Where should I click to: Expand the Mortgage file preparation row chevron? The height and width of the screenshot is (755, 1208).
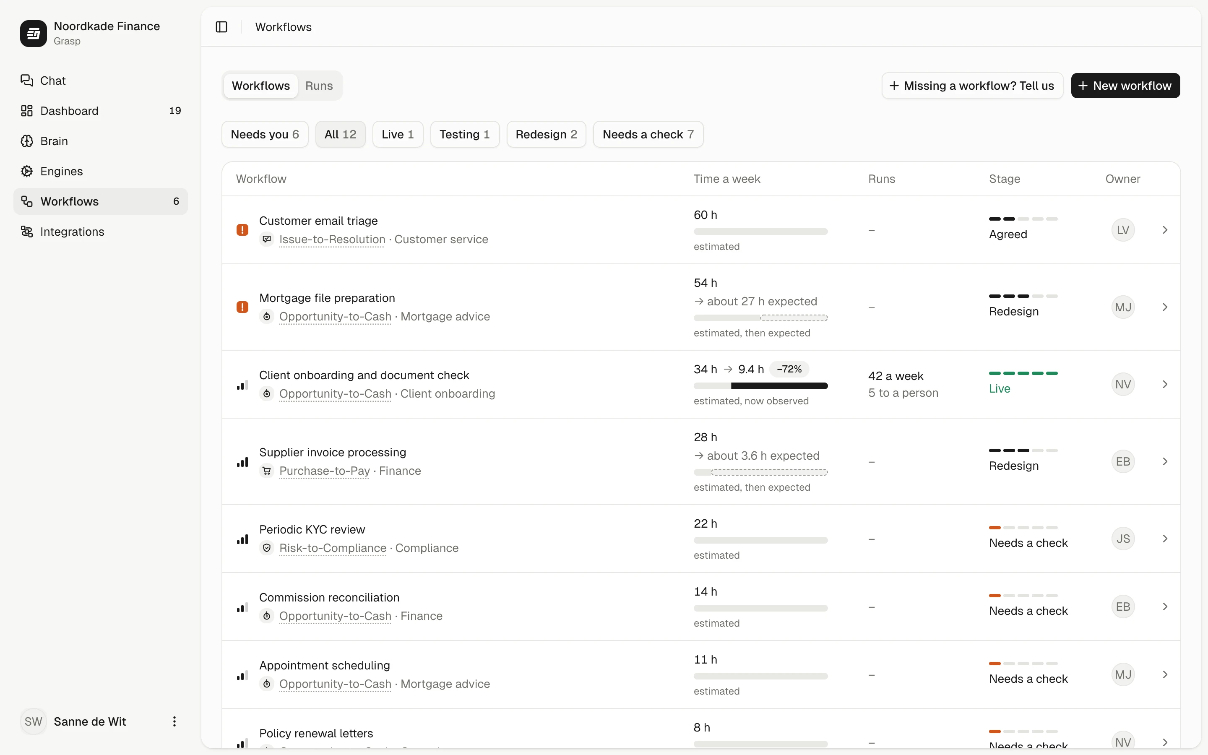coord(1165,307)
